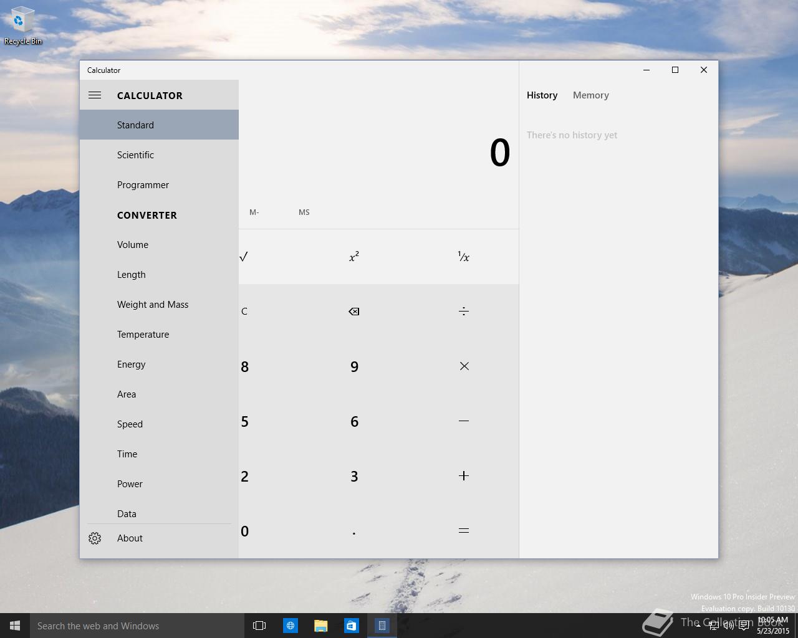The height and width of the screenshot is (638, 798).
Task: Open the Temperature converter
Action: (x=159, y=334)
